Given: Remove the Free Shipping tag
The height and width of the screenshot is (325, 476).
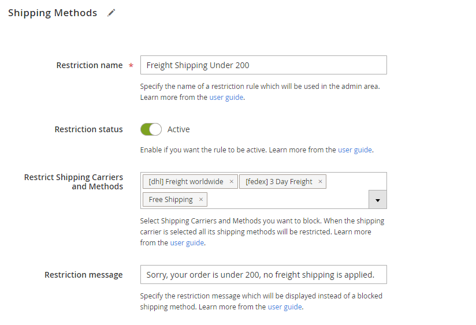Looking at the screenshot, I should pyautogui.click(x=201, y=200).
